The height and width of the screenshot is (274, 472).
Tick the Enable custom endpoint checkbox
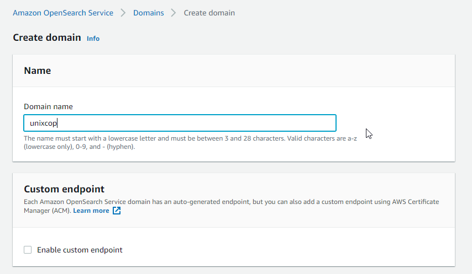28,250
